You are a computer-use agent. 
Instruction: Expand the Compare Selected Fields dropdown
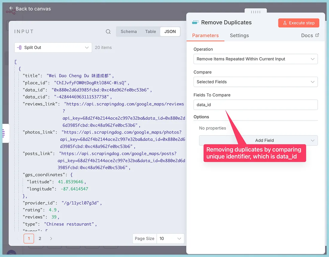coord(255,82)
